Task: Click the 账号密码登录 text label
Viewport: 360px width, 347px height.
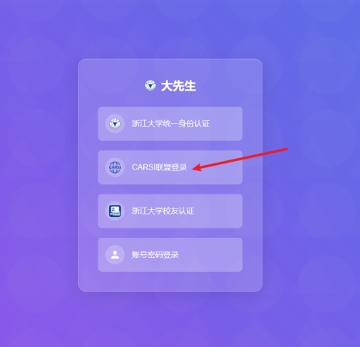Action: click(x=155, y=255)
